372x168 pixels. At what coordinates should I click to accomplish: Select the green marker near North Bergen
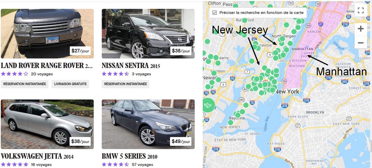click(282, 38)
